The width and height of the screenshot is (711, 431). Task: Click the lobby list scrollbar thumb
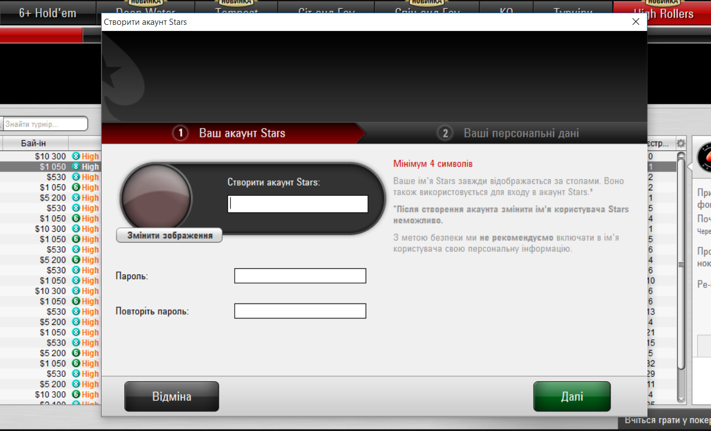[x=681, y=265]
